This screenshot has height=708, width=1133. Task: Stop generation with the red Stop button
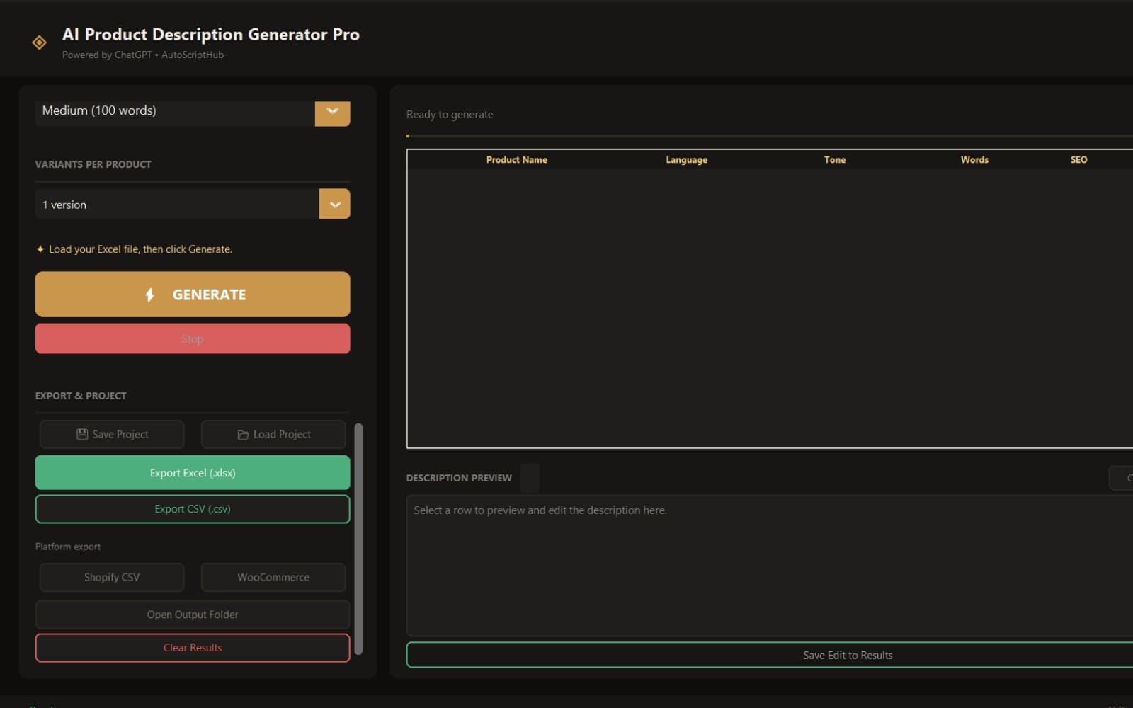pyautogui.click(x=193, y=339)
